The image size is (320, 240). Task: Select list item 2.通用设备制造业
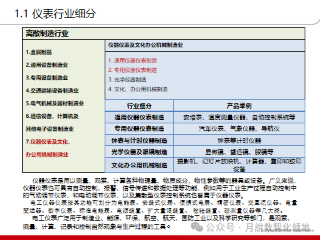47,65
